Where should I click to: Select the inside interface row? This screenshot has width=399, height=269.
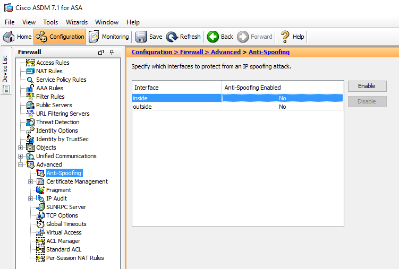tap(237, 98)
